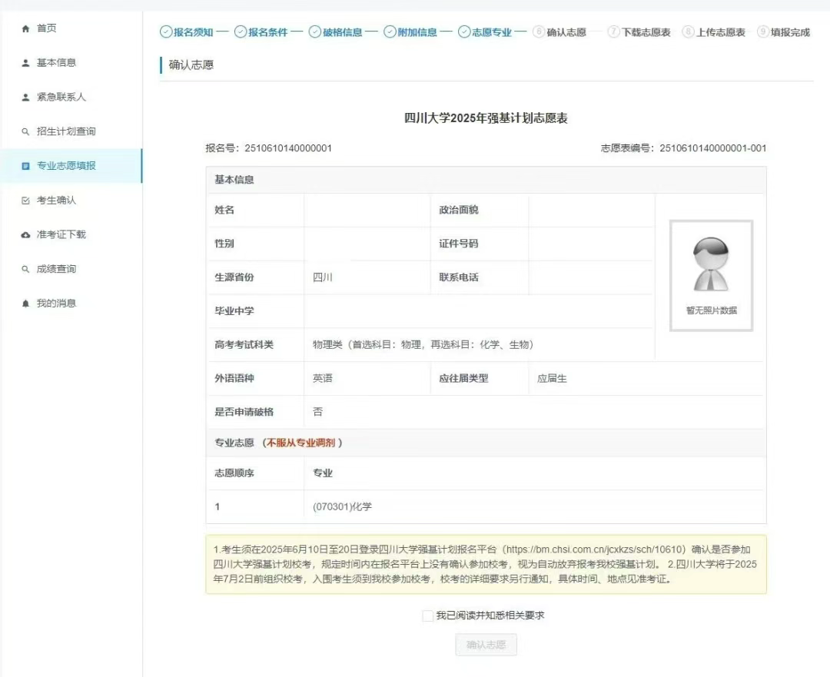Click the 物理类 exam category value
830x677 pixels.
423,344
